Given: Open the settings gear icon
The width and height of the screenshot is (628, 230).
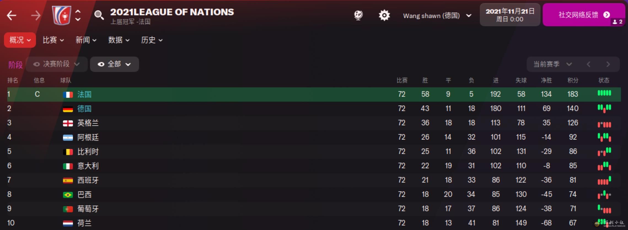Looking at the screenshot, I should pyautogui.click(x=384, y=15).
